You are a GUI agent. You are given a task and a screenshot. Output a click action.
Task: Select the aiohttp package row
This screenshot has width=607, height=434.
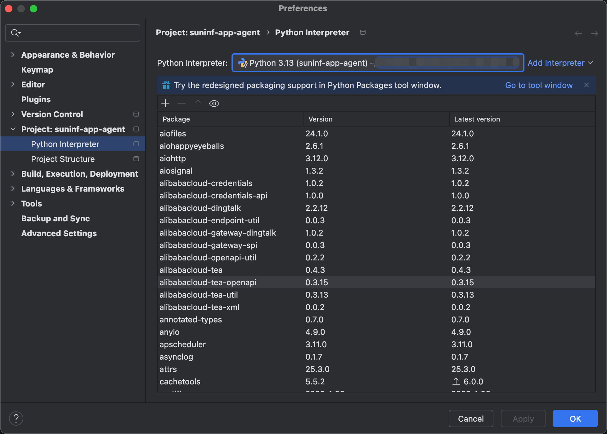376,158
